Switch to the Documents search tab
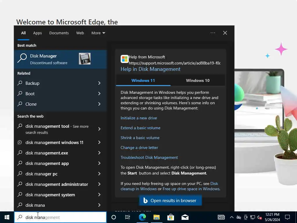 coord(59,33)
